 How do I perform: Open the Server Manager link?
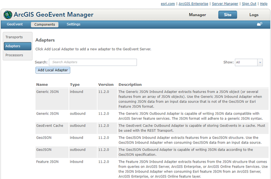click(225, 4)
